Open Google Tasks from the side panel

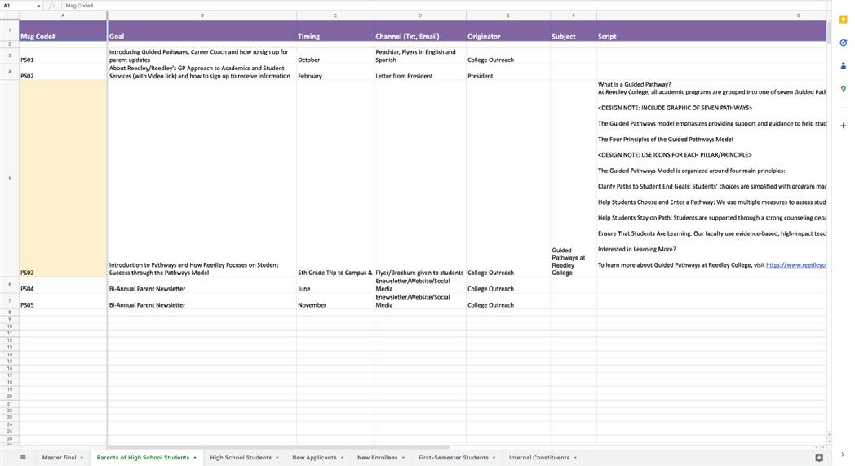843,42
